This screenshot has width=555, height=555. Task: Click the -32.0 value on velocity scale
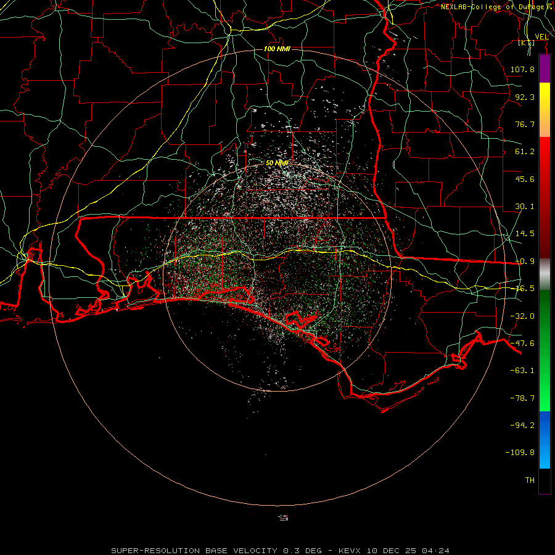(x=522, y=316)
